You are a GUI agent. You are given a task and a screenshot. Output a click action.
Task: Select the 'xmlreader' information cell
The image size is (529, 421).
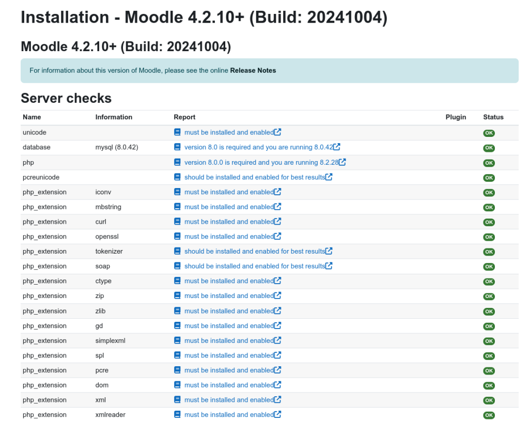(x=111, y=415)
